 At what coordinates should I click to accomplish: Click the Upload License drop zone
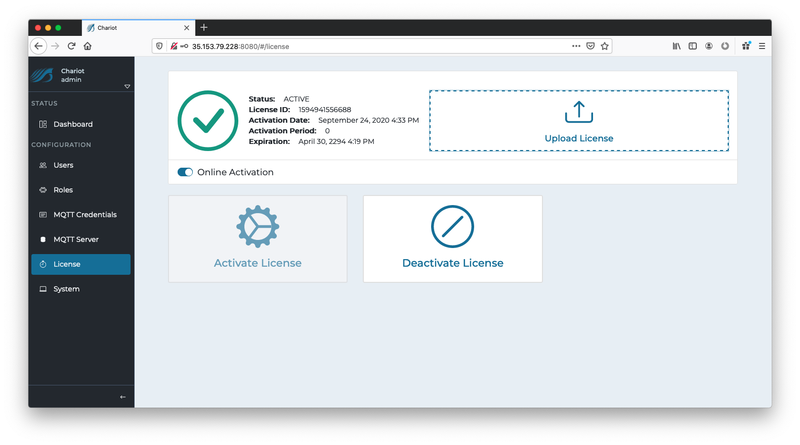tap(579, 121)
